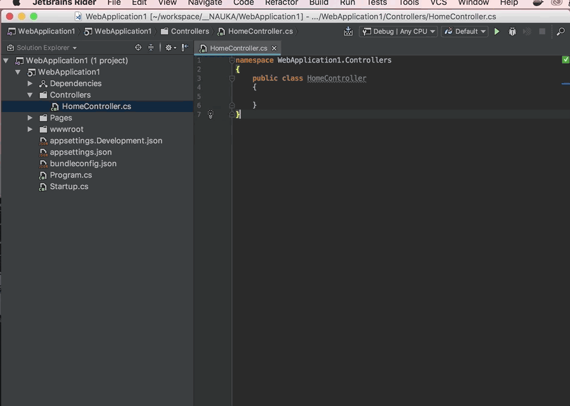Image resolution: width=570 pixels, height=406 pixels.
Task: Open Search Everywhere magnifier
Action: point(560,31)
